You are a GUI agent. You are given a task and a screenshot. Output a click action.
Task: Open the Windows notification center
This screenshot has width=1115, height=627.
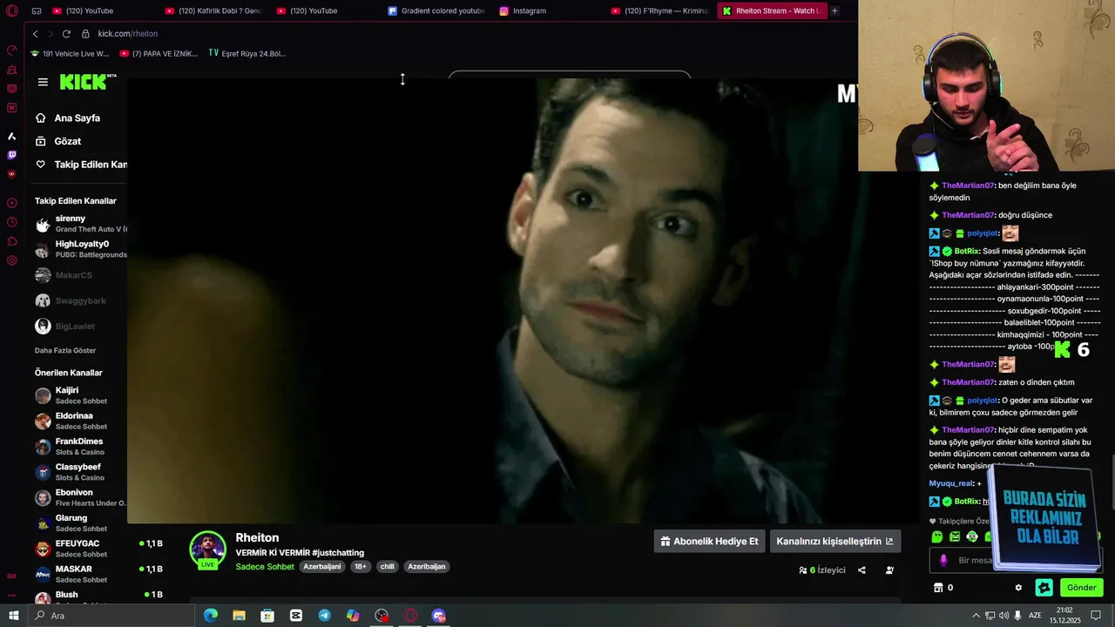point(1096,616)
